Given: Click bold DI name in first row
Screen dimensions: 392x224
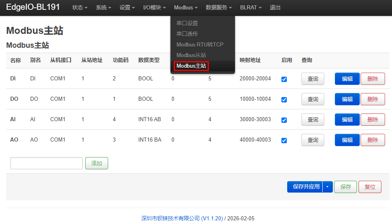Looking at the screenshot, I should tap(13, 78).
